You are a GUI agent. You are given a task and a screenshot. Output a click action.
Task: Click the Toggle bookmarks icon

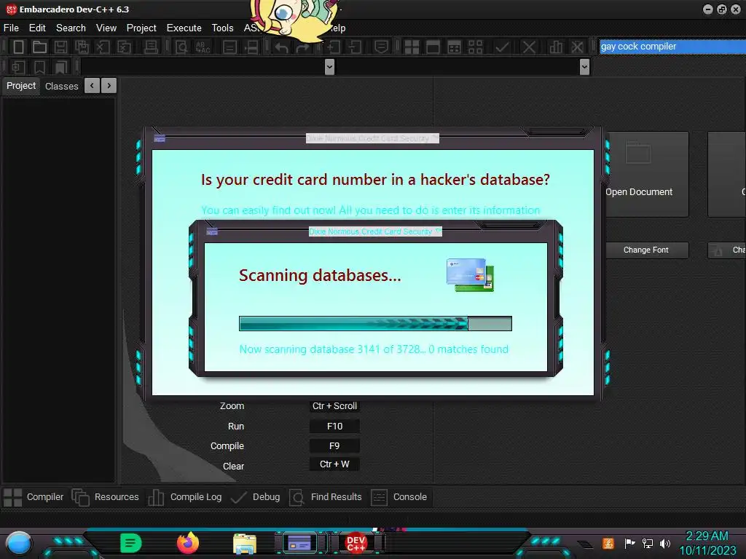pyautogui.click(x=39, y=67)
